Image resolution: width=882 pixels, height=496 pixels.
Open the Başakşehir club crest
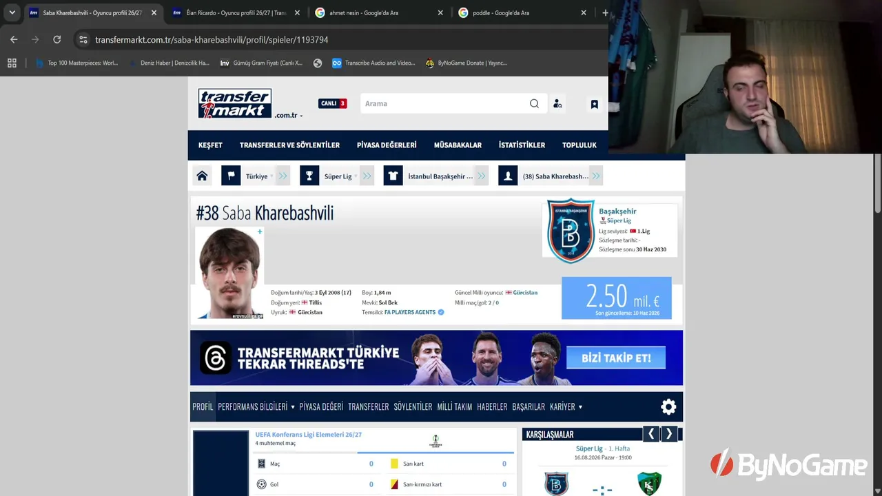pyautogui.click(x=570, y=231)
